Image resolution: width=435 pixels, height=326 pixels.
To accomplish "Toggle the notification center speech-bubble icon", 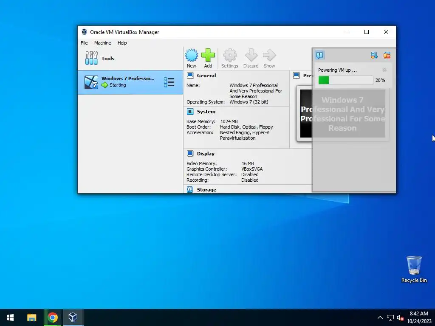I will (x=319, y=55).
